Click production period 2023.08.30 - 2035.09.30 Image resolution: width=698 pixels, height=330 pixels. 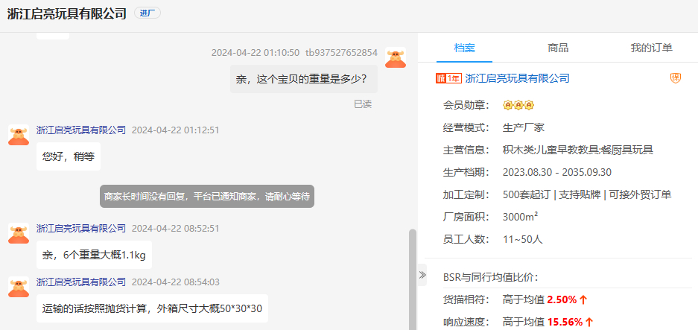[x=557, y=172]
